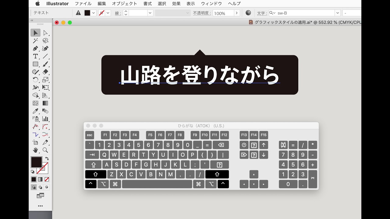390x219 pixels.
Task: Collapse the tools panel with double chevron
Action: (x=32, y=20)
